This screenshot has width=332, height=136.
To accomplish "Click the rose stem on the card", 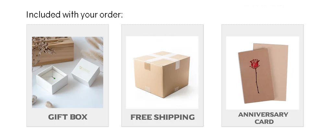I will 257,81.
